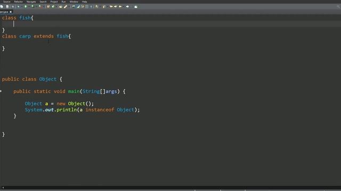Click 'fish' after the extends keyword

tap(62, 36)
